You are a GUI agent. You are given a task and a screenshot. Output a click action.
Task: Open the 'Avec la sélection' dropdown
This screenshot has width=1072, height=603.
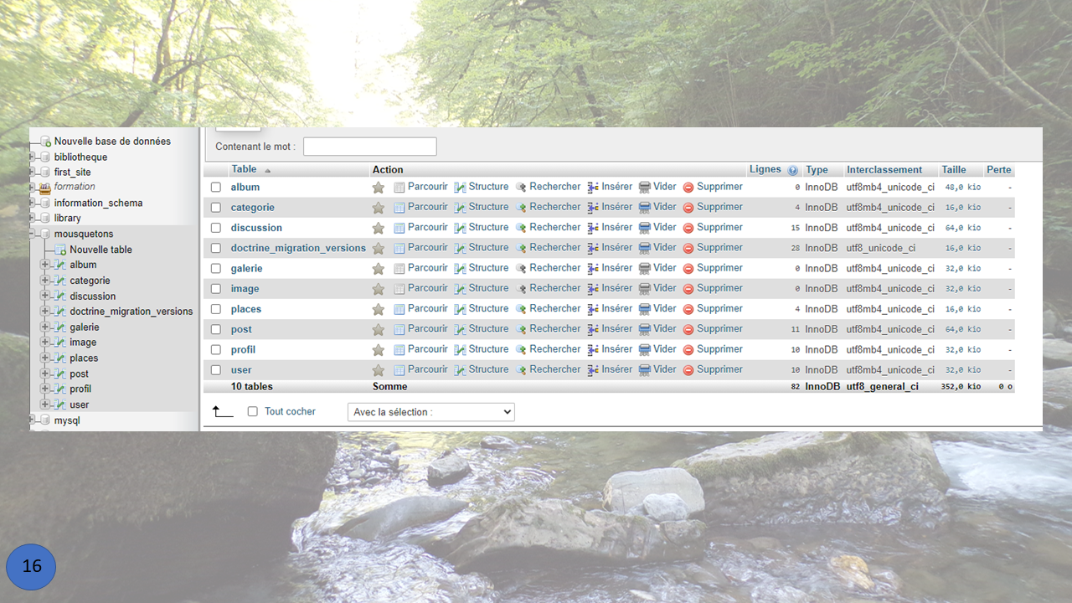click(x=430, y=412)
